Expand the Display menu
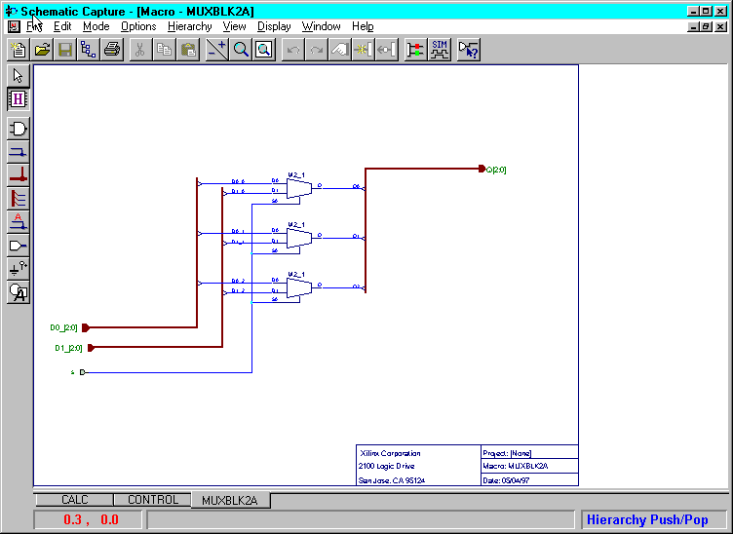733x534 pixels. [273, 26]
